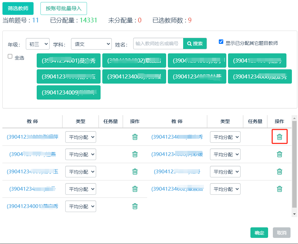Click the 筛选教师 button

pyautogui.click(x=18, y=8)
